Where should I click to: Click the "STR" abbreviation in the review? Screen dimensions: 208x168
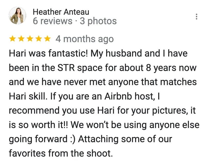[x=66, y=68]
